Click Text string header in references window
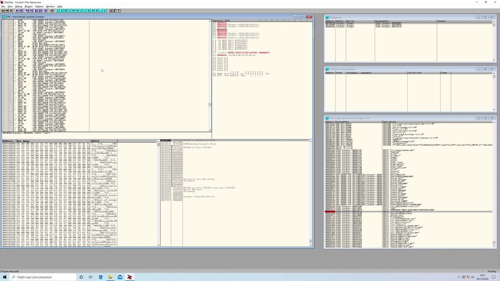This screenshot has height=281, width=500. click(437, 122)
